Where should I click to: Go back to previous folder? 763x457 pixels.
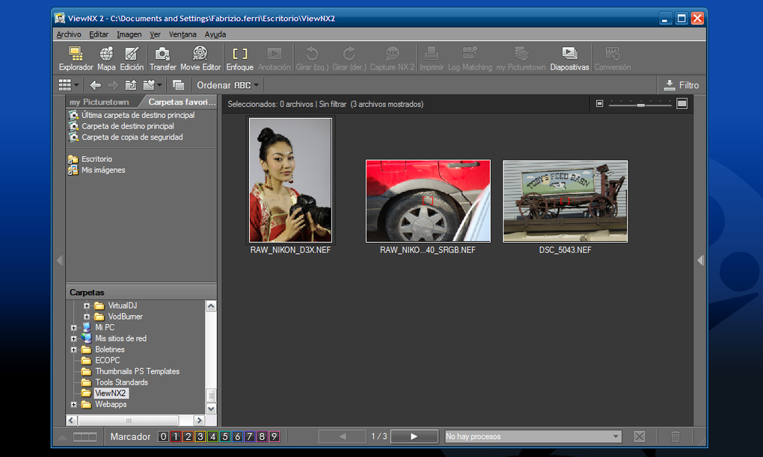(x=96, y=85)
